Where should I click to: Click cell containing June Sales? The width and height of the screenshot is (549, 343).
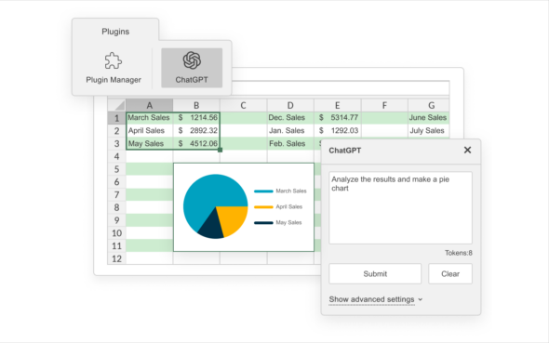429,118
